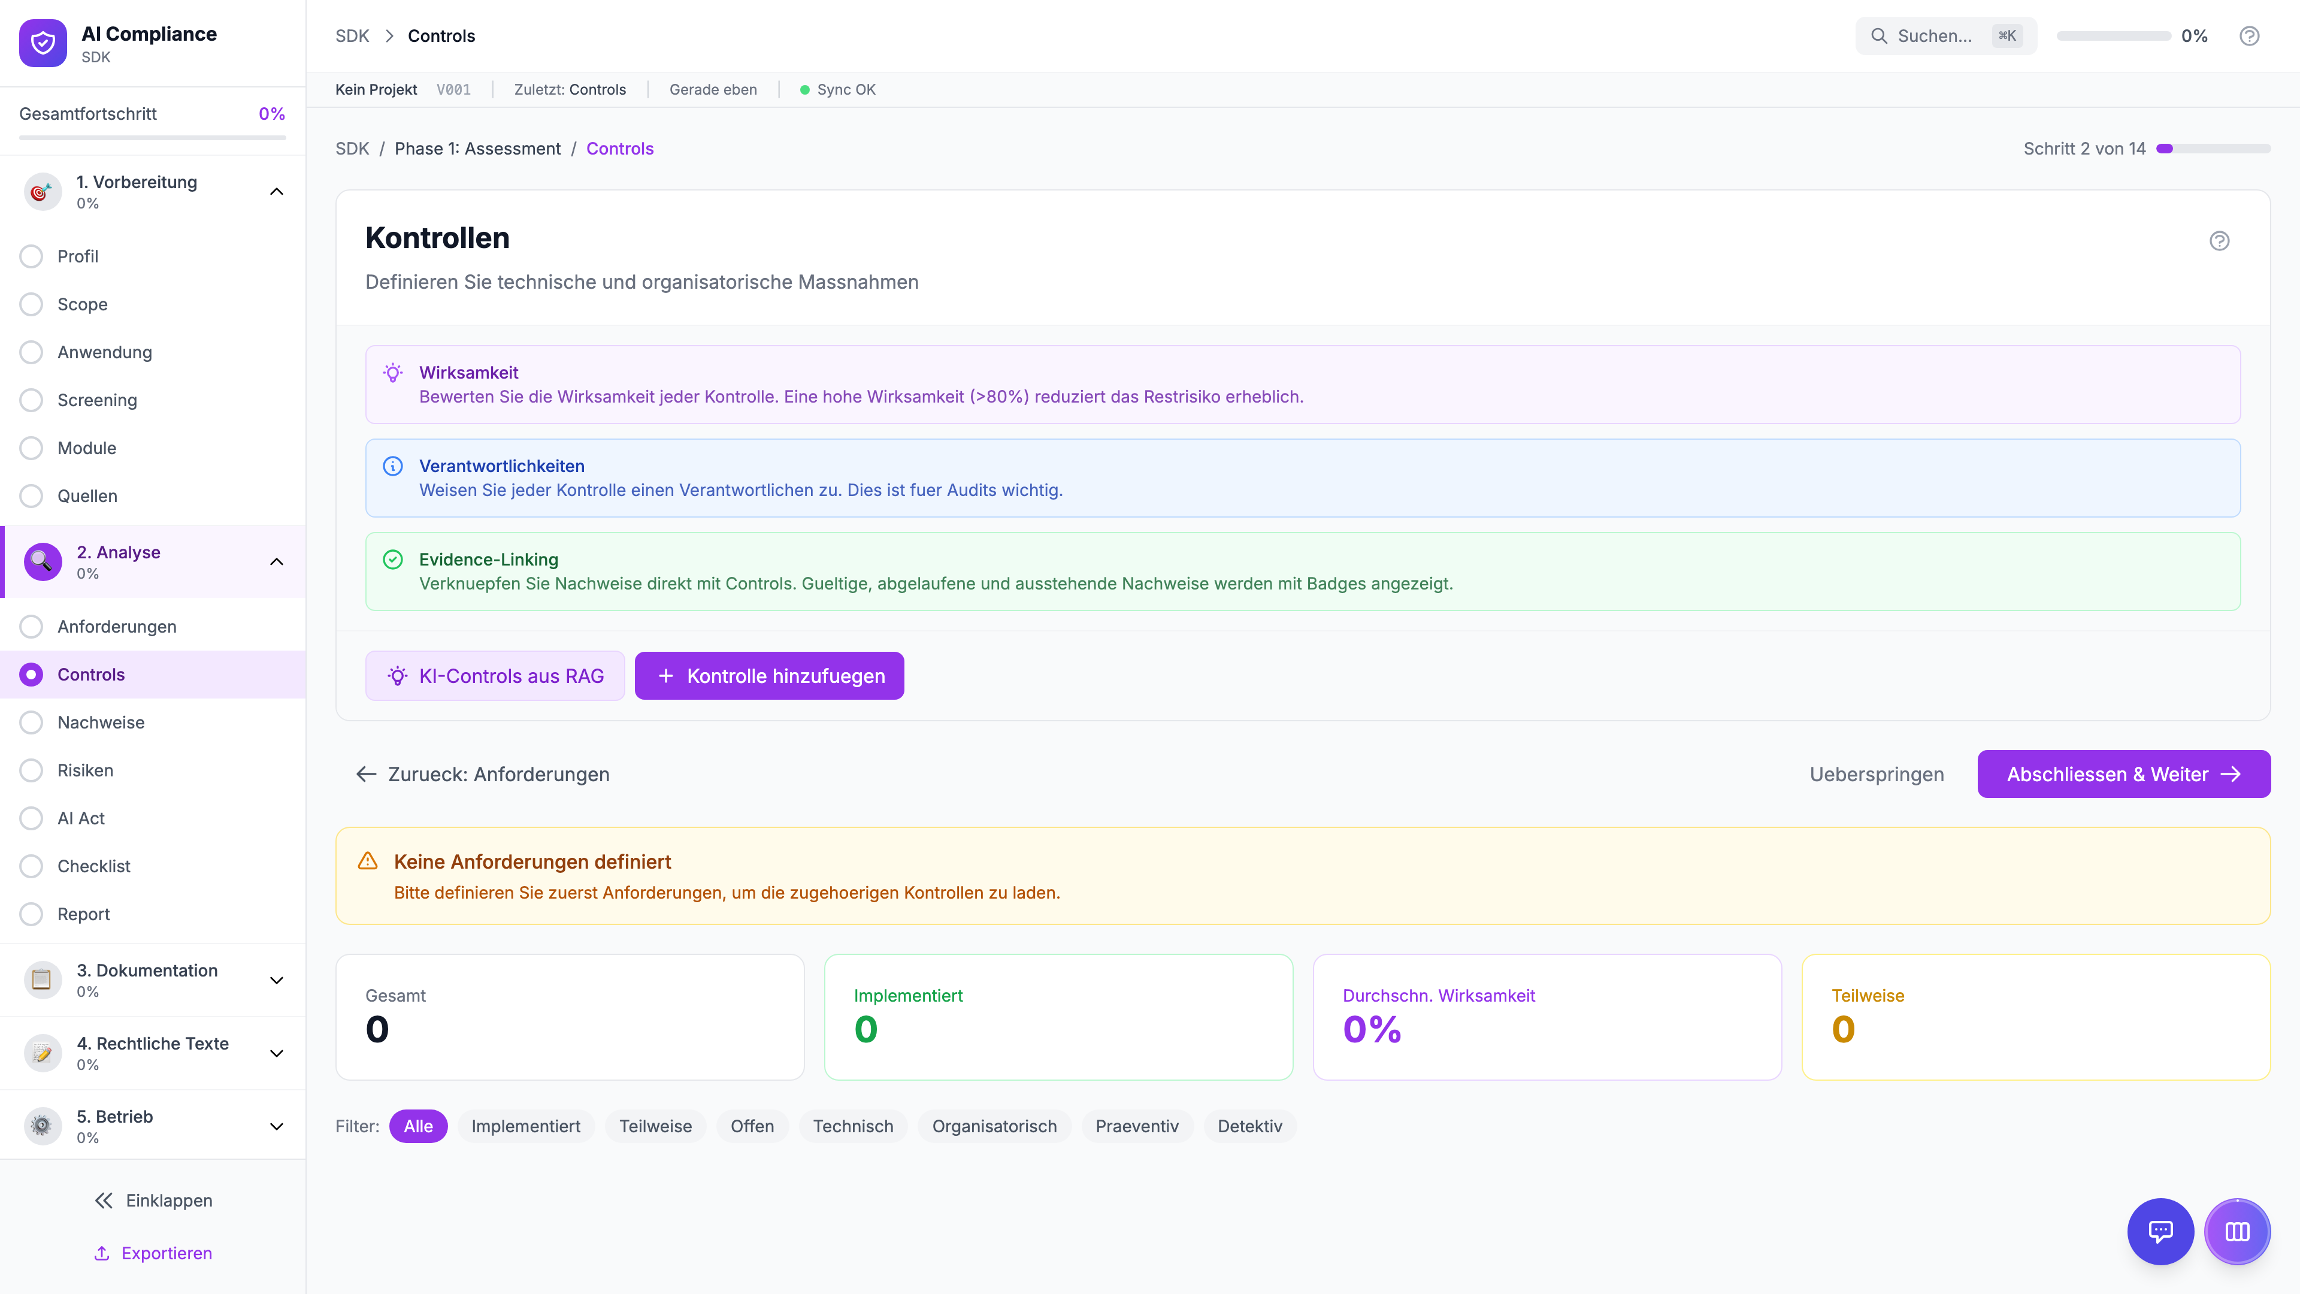This screenshot has height=1294, width=2300.
Task: Open the columns panel floating button
Action: coord(2237,1232)
